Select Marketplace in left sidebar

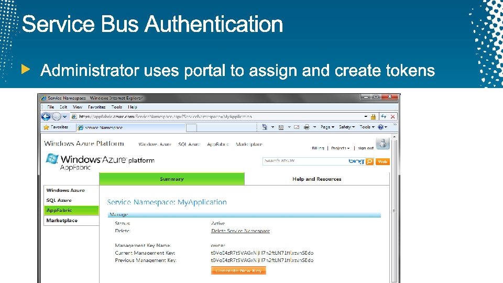coord(71,221)
